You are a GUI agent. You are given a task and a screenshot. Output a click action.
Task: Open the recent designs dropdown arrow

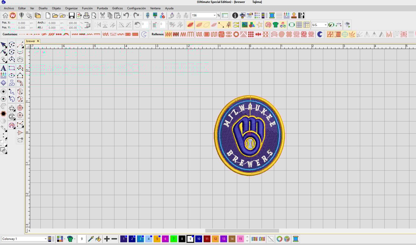pyautogui.click(x=67, y=16)
